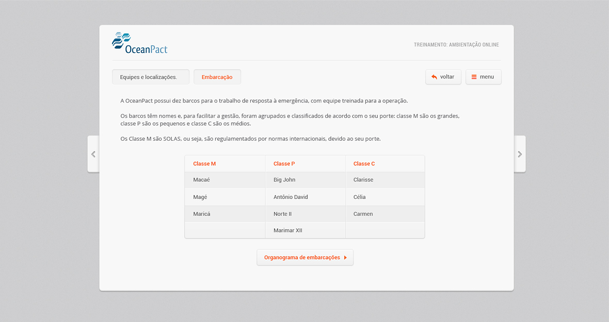Select the Embarcação tab

(217, 77)
